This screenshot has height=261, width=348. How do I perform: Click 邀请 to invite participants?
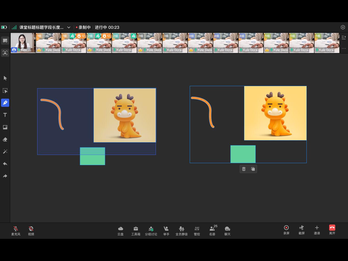tap(317, 230)
